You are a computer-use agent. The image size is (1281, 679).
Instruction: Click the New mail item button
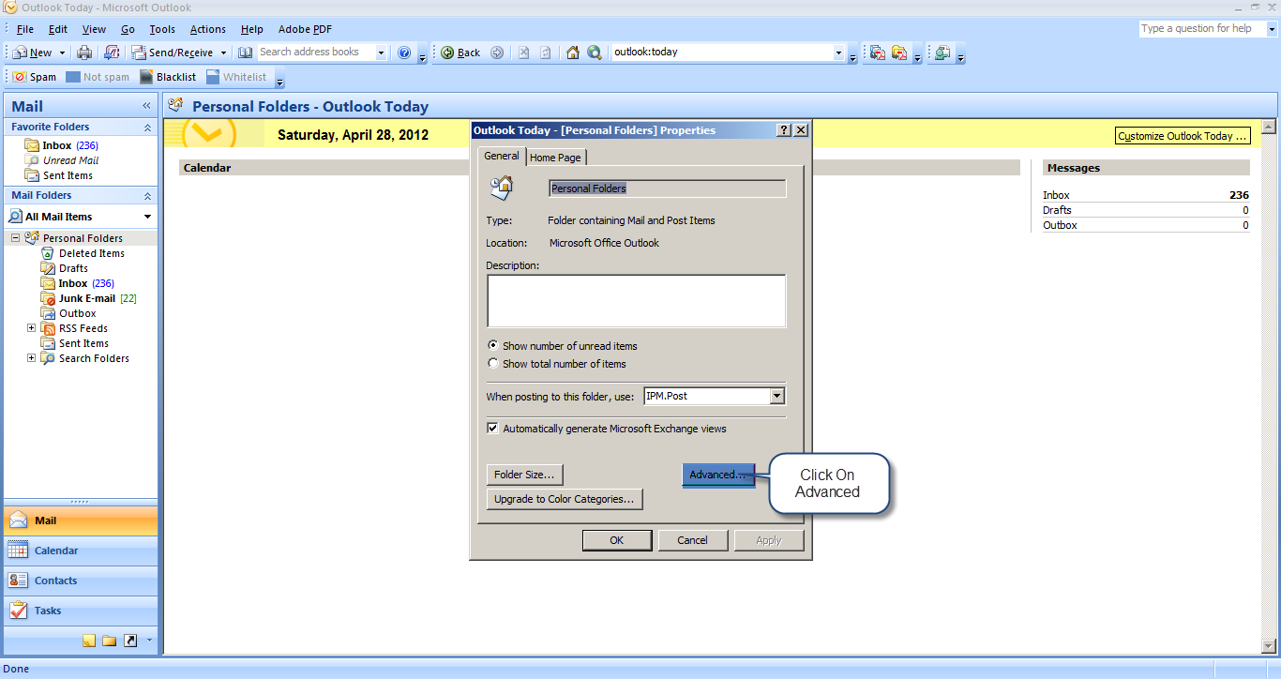(33, 53)
